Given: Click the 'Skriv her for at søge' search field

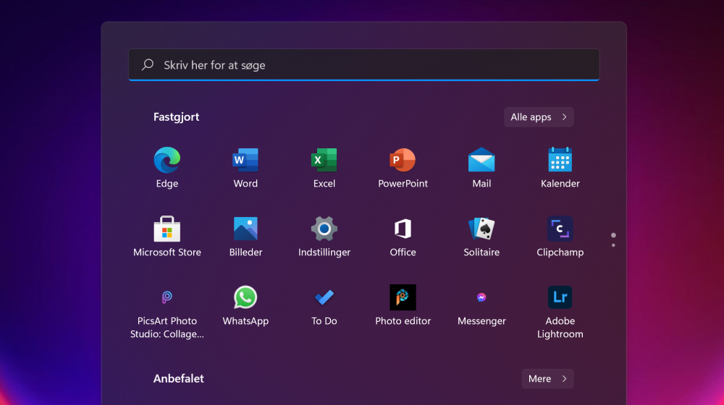Looking at the screenshot, I should [x=363, y=65].
